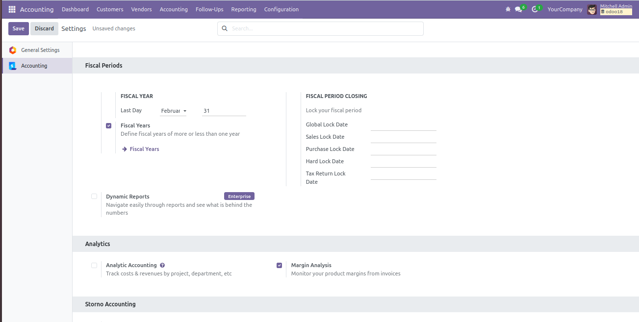Disable the Margin Analysis checkbox
This screenshot has width=639, height=322.
click(279, 265)
